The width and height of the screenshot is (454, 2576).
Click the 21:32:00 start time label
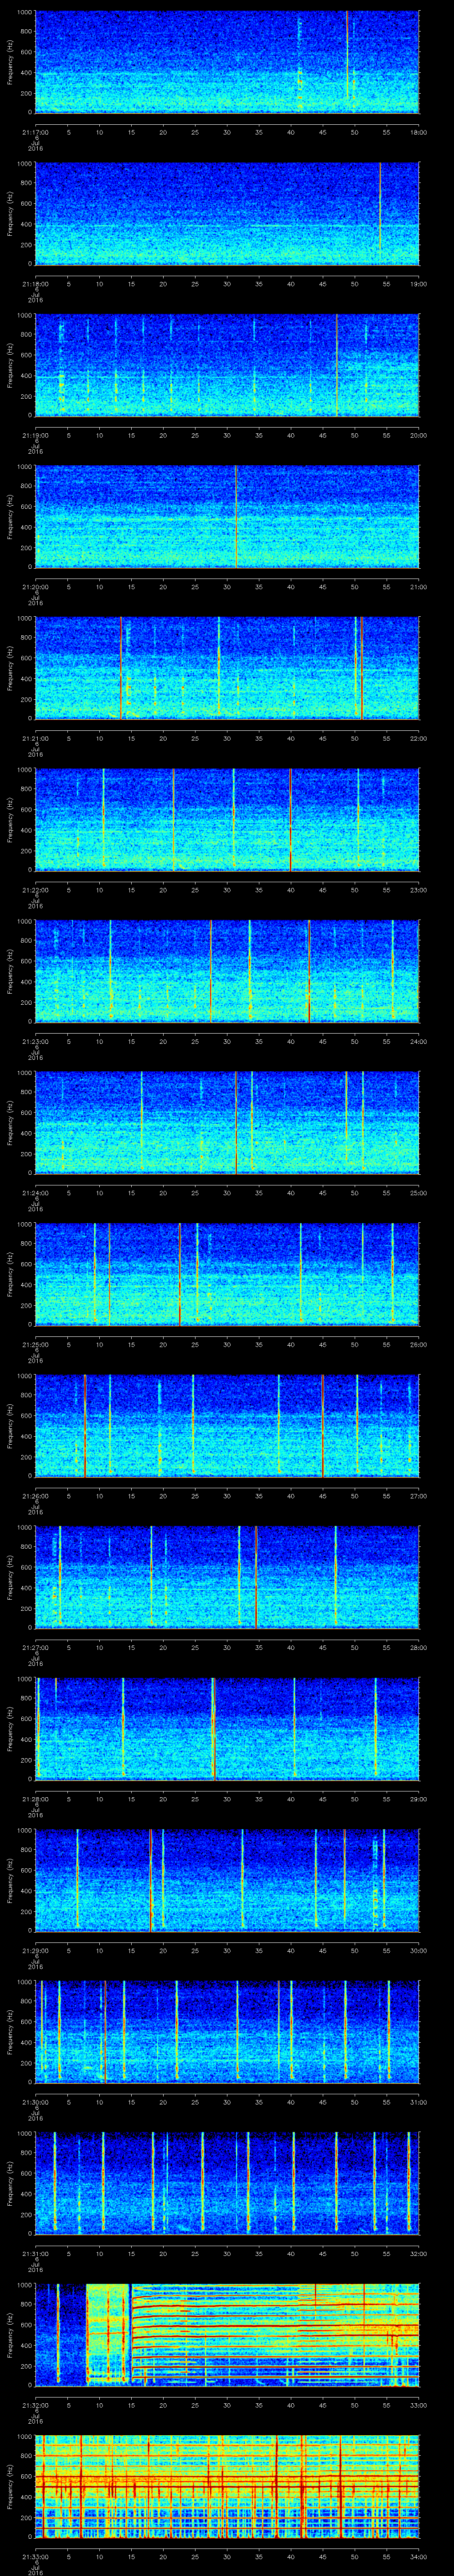click(35, 2404)
